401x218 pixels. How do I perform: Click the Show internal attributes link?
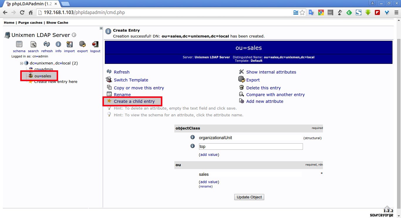(x=271, y=72)
